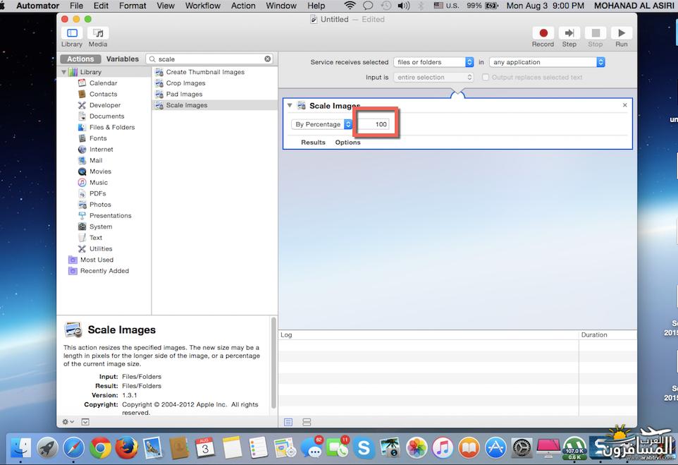
Task: Open the Window menu
Action: point(281,6)
